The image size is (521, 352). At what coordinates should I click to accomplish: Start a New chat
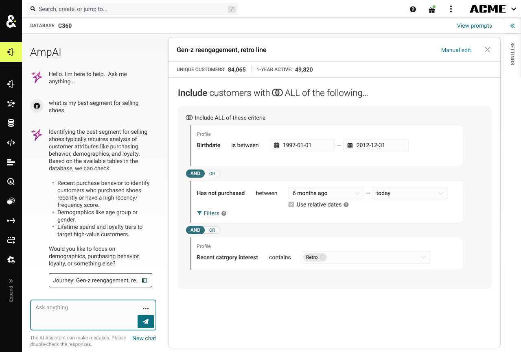(x=144, y=338)
